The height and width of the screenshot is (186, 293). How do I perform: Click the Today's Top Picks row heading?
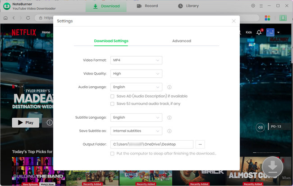32,152
